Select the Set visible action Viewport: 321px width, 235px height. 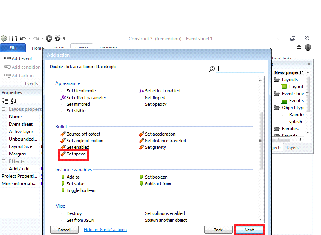[76, 111]
